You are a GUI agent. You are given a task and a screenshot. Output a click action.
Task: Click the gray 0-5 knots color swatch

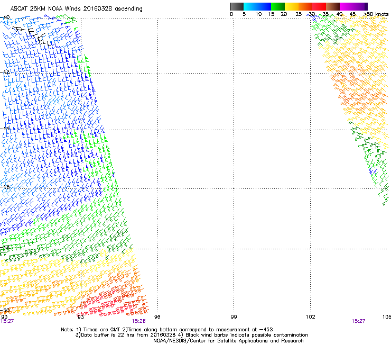click(x=237, y=6)
